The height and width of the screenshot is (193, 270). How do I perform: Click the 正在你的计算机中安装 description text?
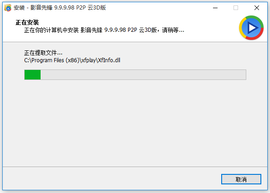click(x=52, y=30)
